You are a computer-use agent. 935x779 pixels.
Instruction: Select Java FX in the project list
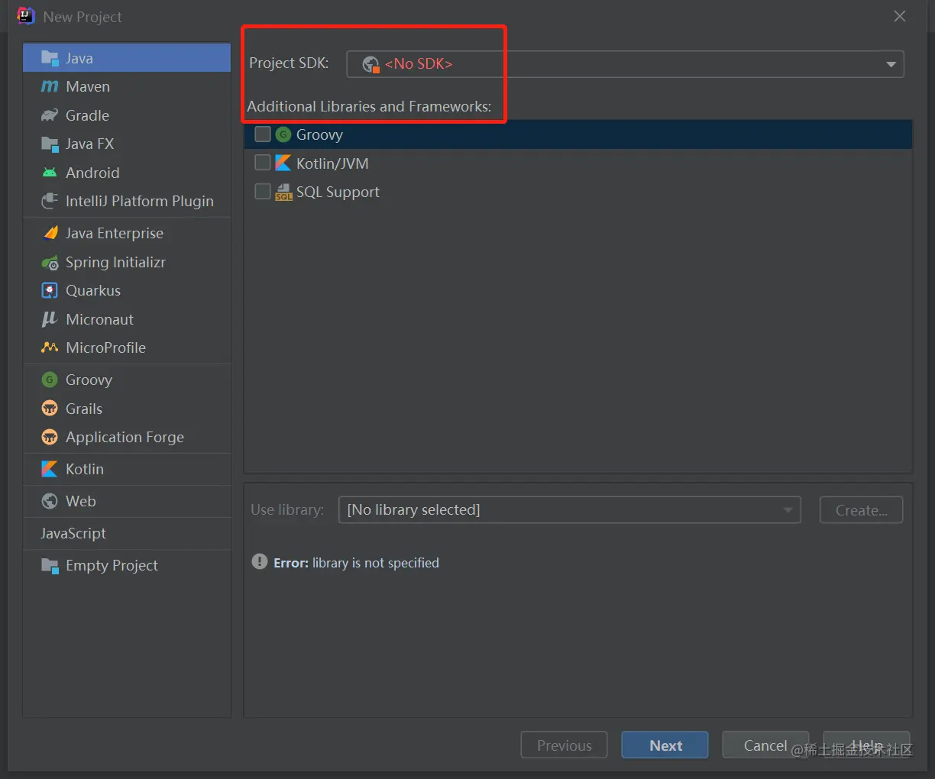click(x=127, y=144)
